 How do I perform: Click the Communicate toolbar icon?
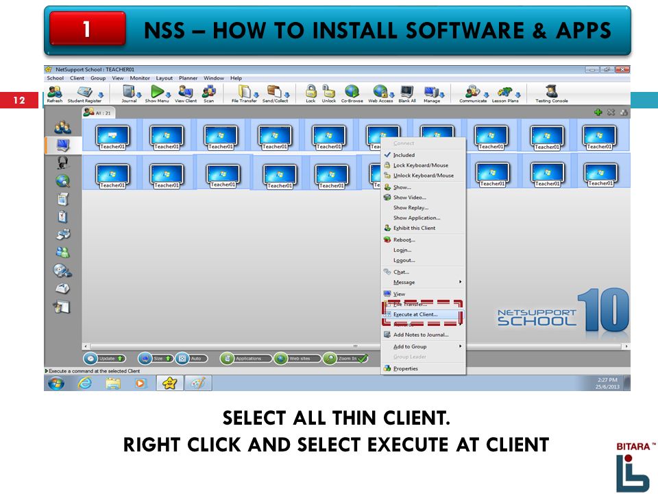[x=472, y=93]
